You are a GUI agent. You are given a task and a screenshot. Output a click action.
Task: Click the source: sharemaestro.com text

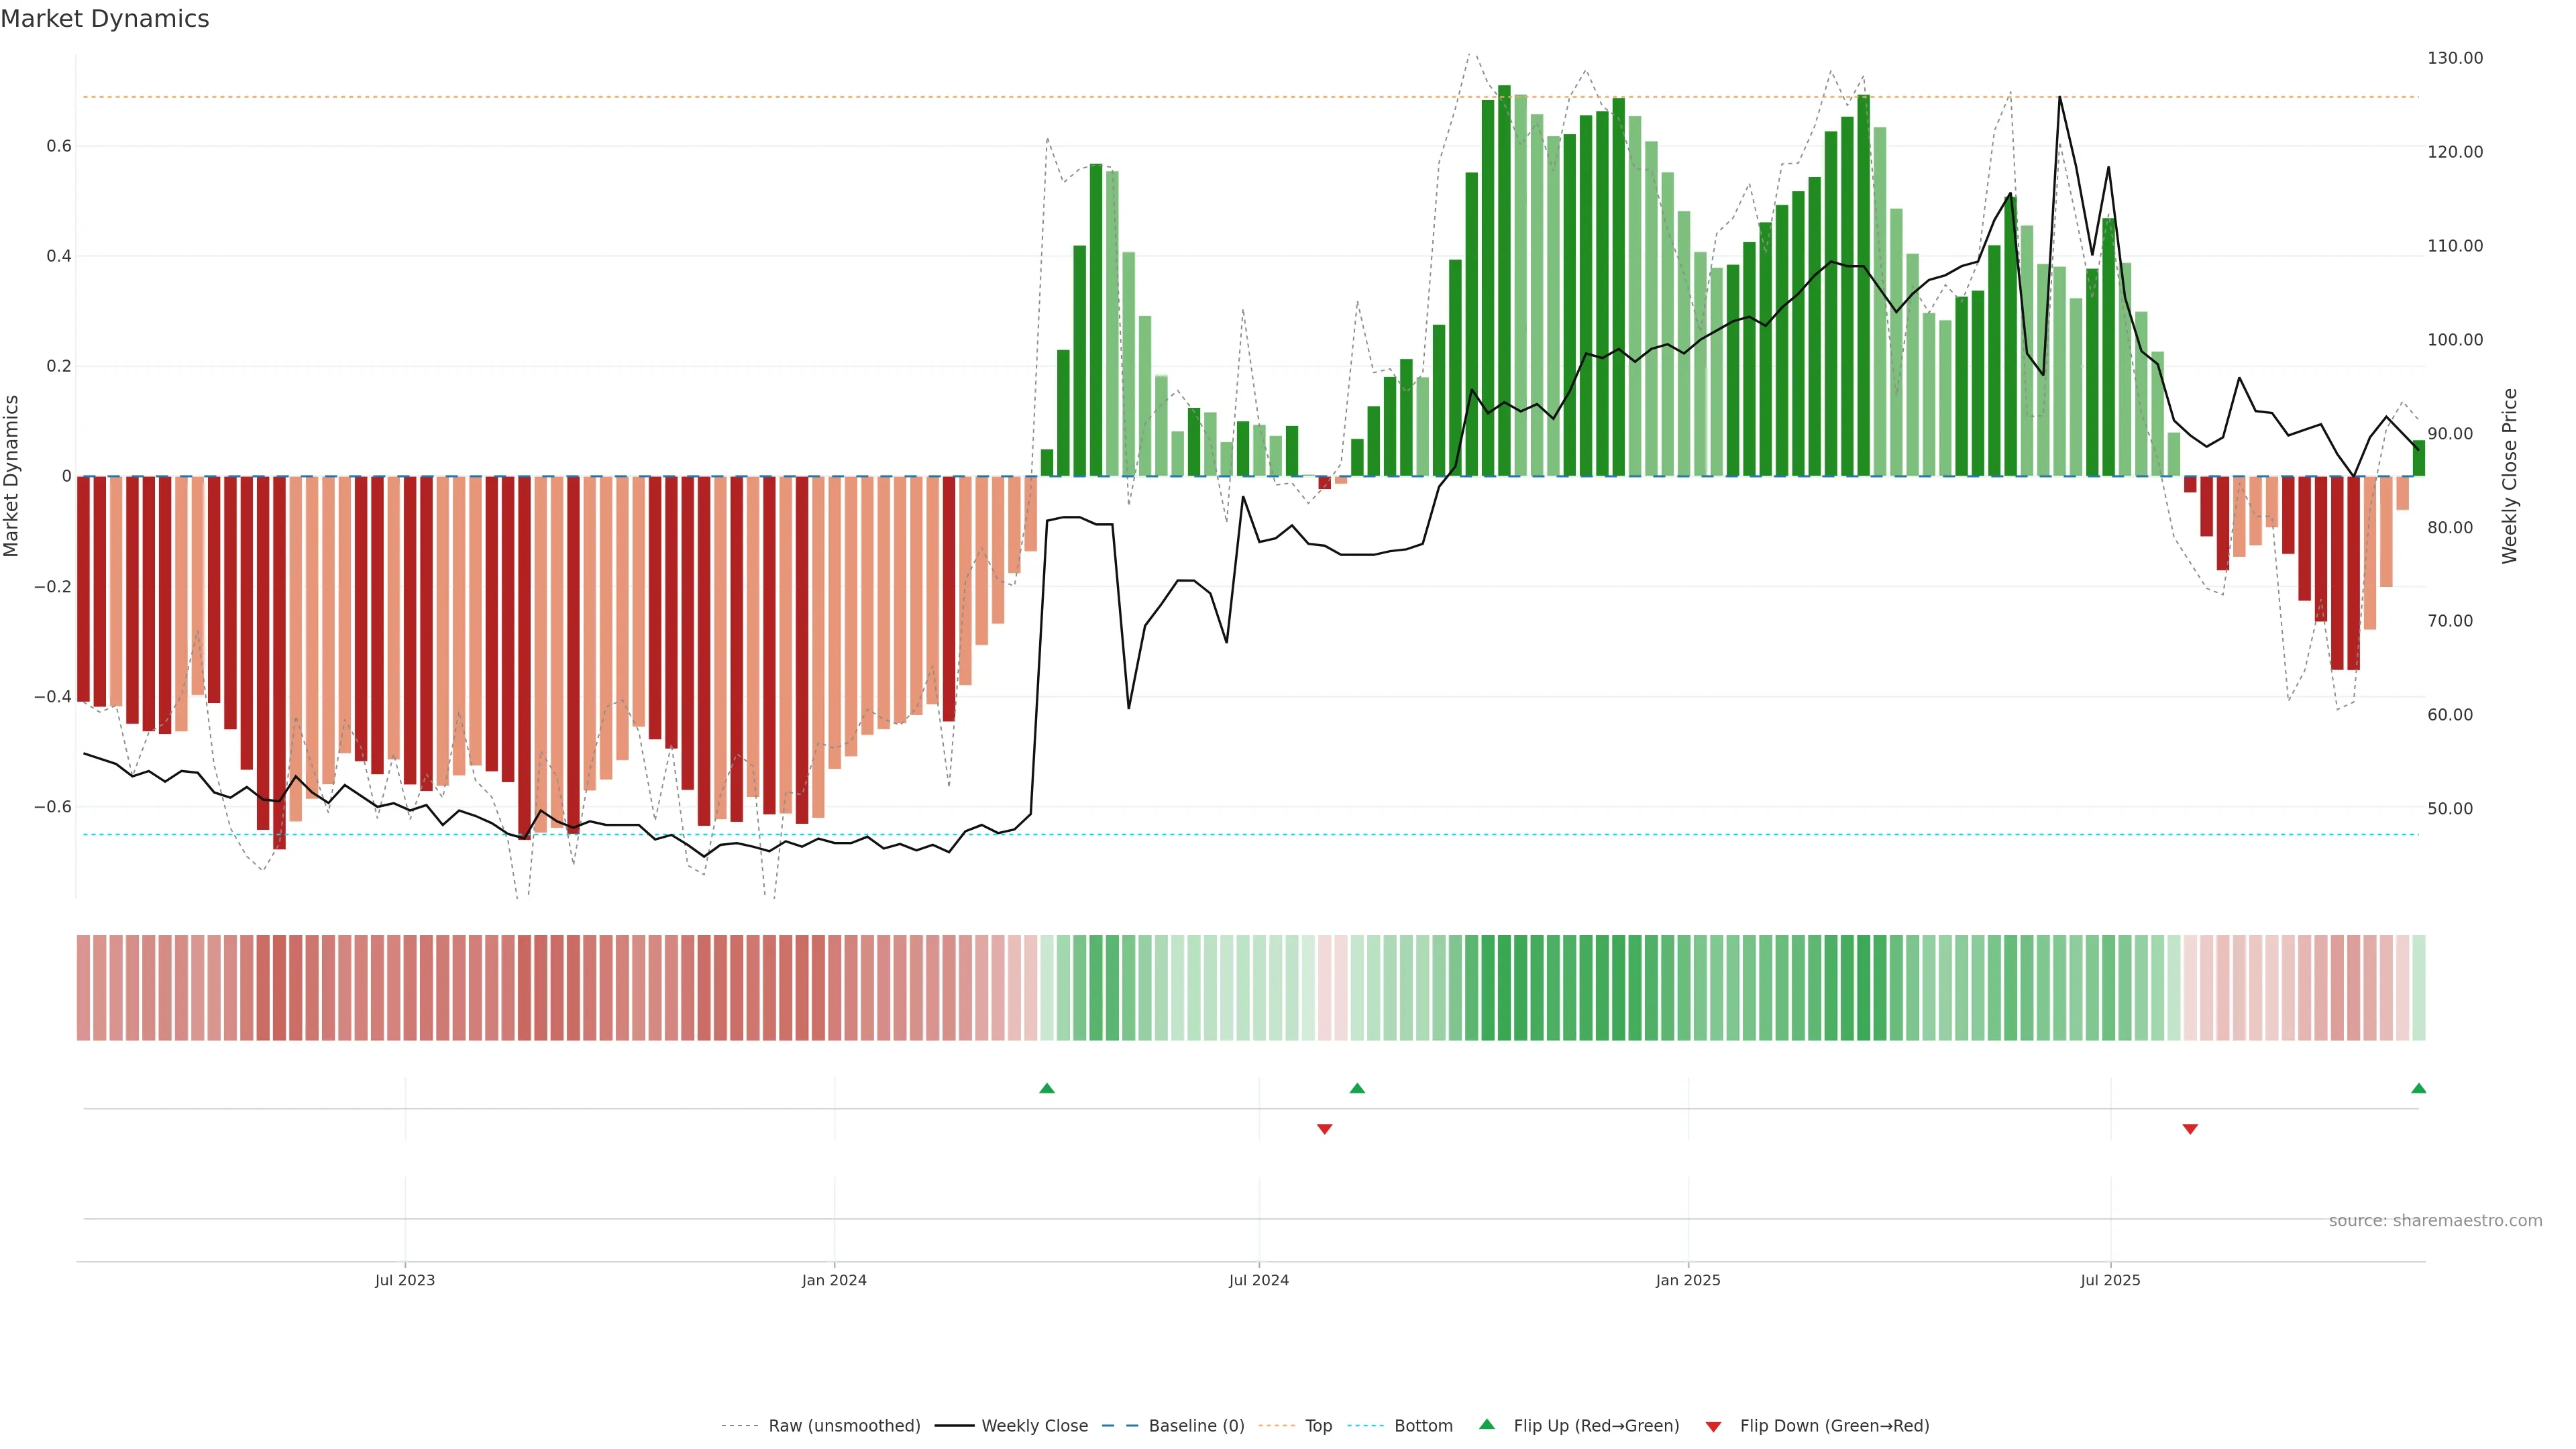(x=2435, y=1220)
